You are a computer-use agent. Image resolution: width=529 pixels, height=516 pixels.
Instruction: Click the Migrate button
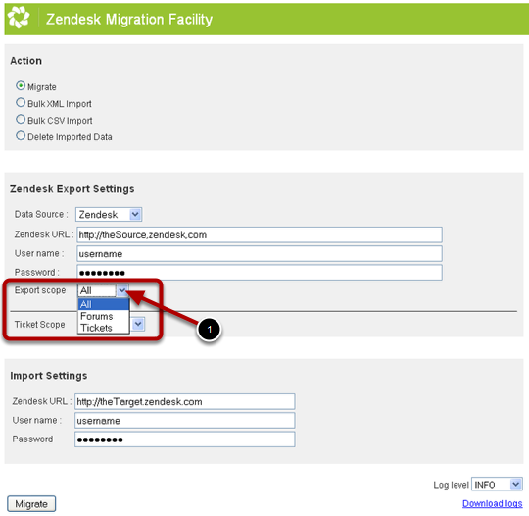pyautogui.click(x=31, y=504)
